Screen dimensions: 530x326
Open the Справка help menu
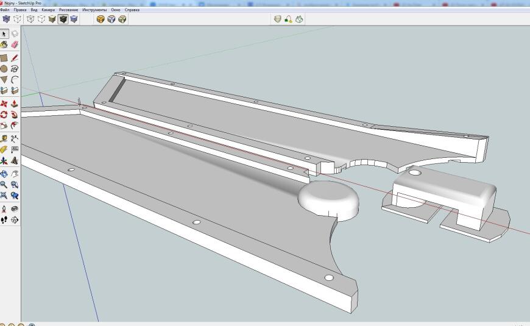click(132, 10)
